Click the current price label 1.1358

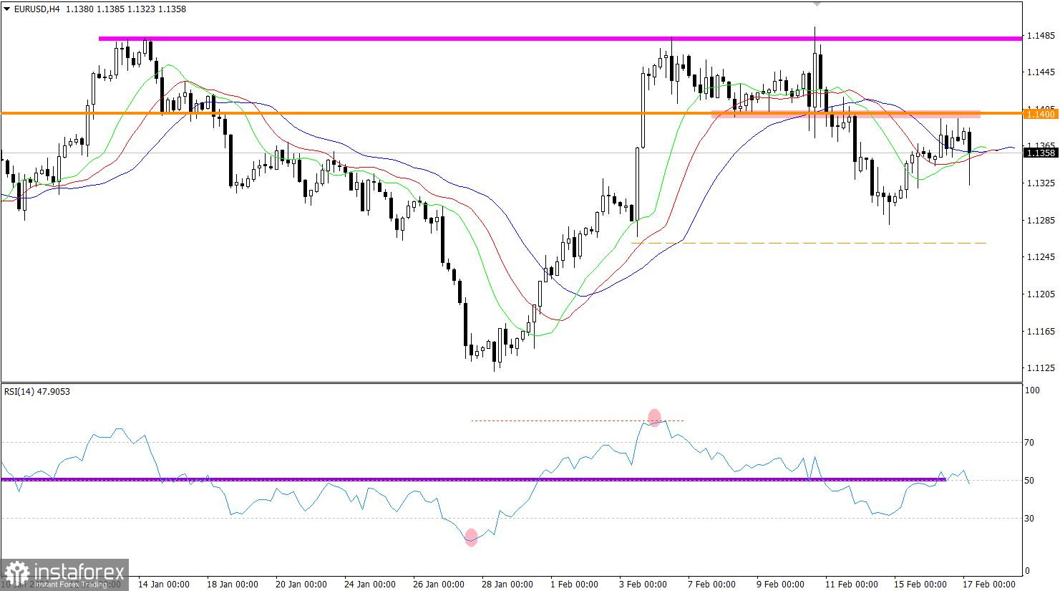(1039, 153)
